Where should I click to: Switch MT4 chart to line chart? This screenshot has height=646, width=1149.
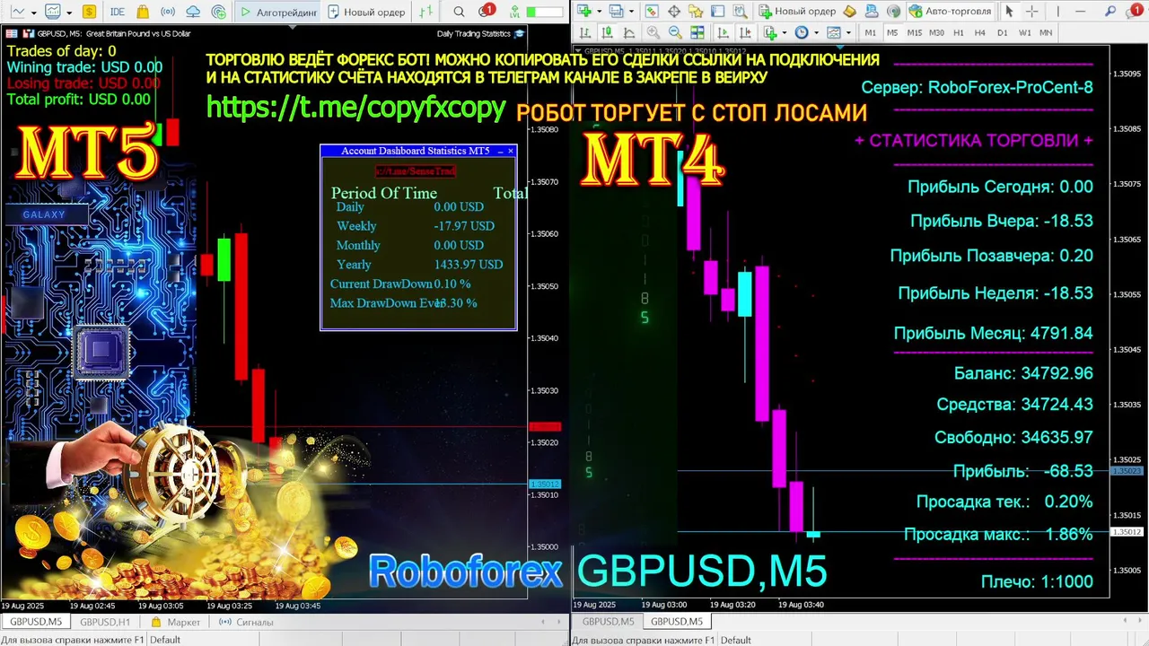629,32
